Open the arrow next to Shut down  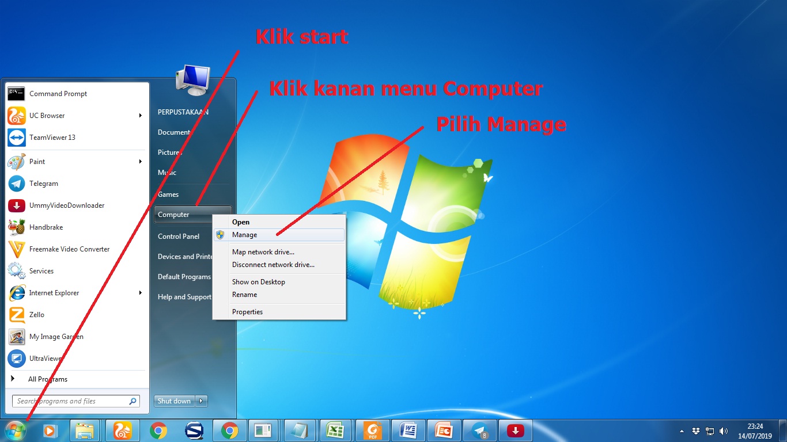point(201,401)
